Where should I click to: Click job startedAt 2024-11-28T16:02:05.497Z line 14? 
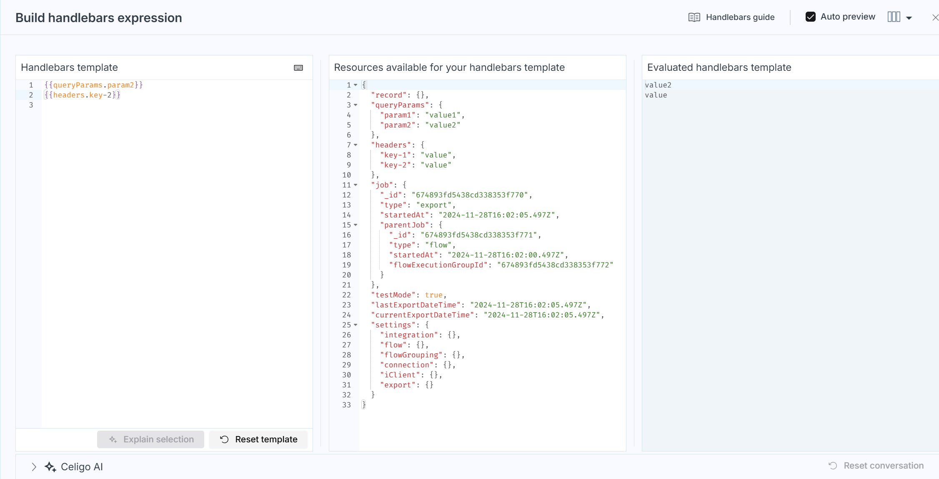[469, 215]
